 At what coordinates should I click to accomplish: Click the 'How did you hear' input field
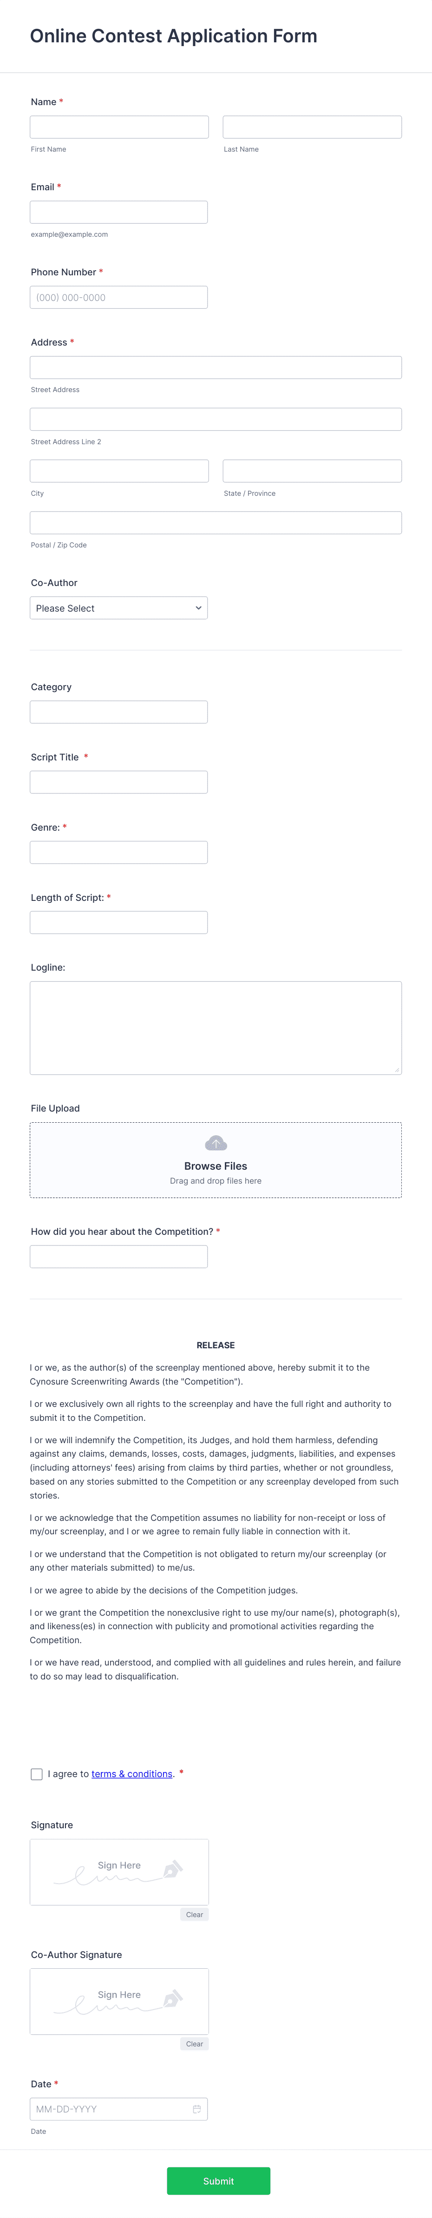tap(118, 1256)
